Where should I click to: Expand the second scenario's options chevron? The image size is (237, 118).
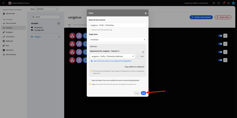(x=225, y=44)
